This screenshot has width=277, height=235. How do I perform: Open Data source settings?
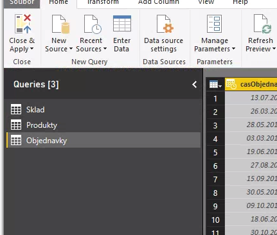tap(164, 33)
